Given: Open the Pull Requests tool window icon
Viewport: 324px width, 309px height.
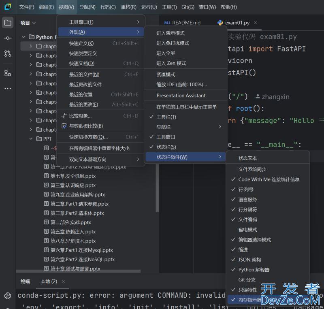Looking at the screenshot, I should 8,53.
